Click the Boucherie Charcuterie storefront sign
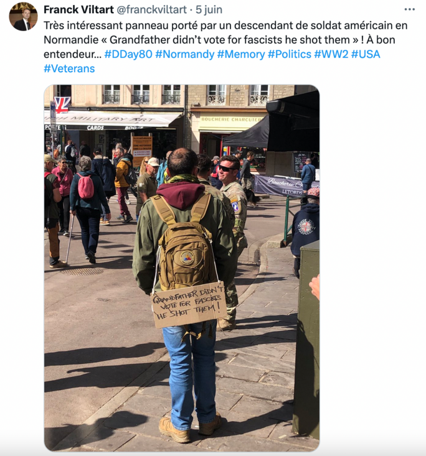This screenshot has height=456, width=426. pyautogui.click(x=230, y=119)
